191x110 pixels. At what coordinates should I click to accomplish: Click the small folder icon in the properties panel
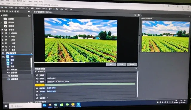(41, 95)
